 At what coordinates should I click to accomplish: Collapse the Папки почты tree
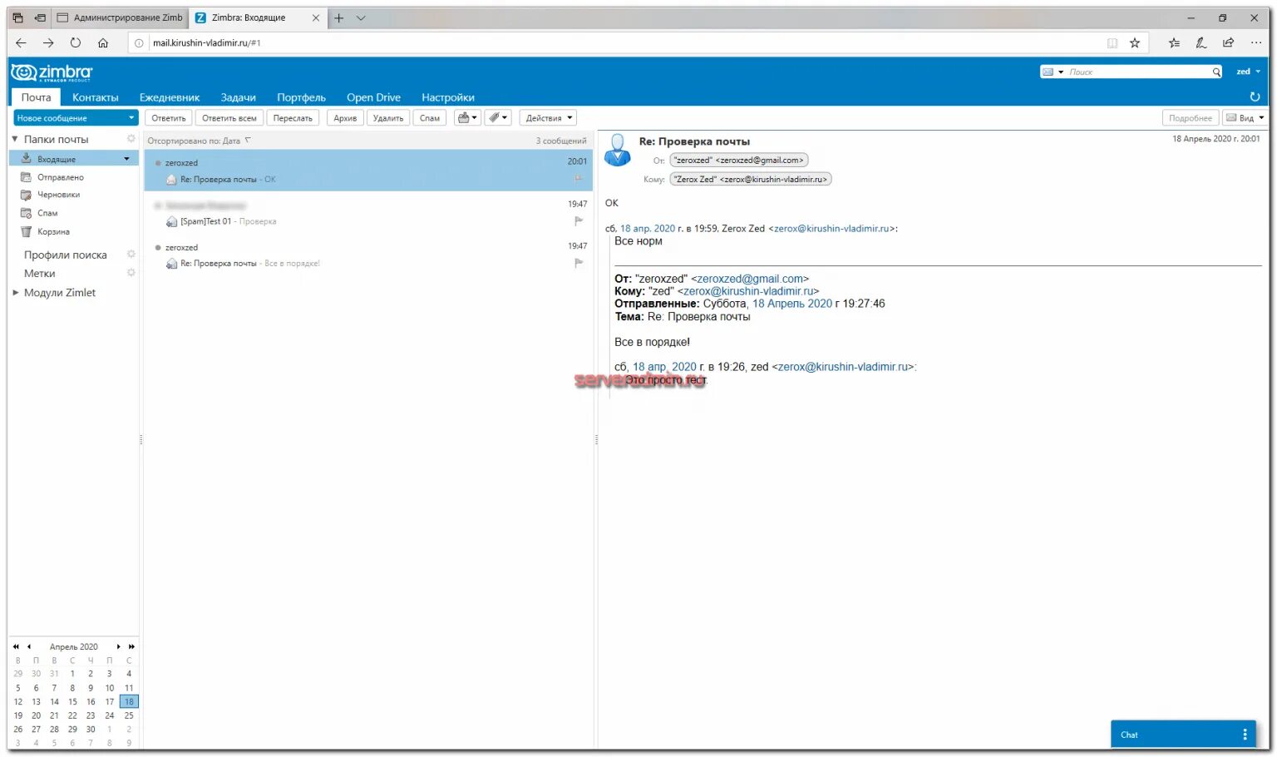tap(15, 139)
